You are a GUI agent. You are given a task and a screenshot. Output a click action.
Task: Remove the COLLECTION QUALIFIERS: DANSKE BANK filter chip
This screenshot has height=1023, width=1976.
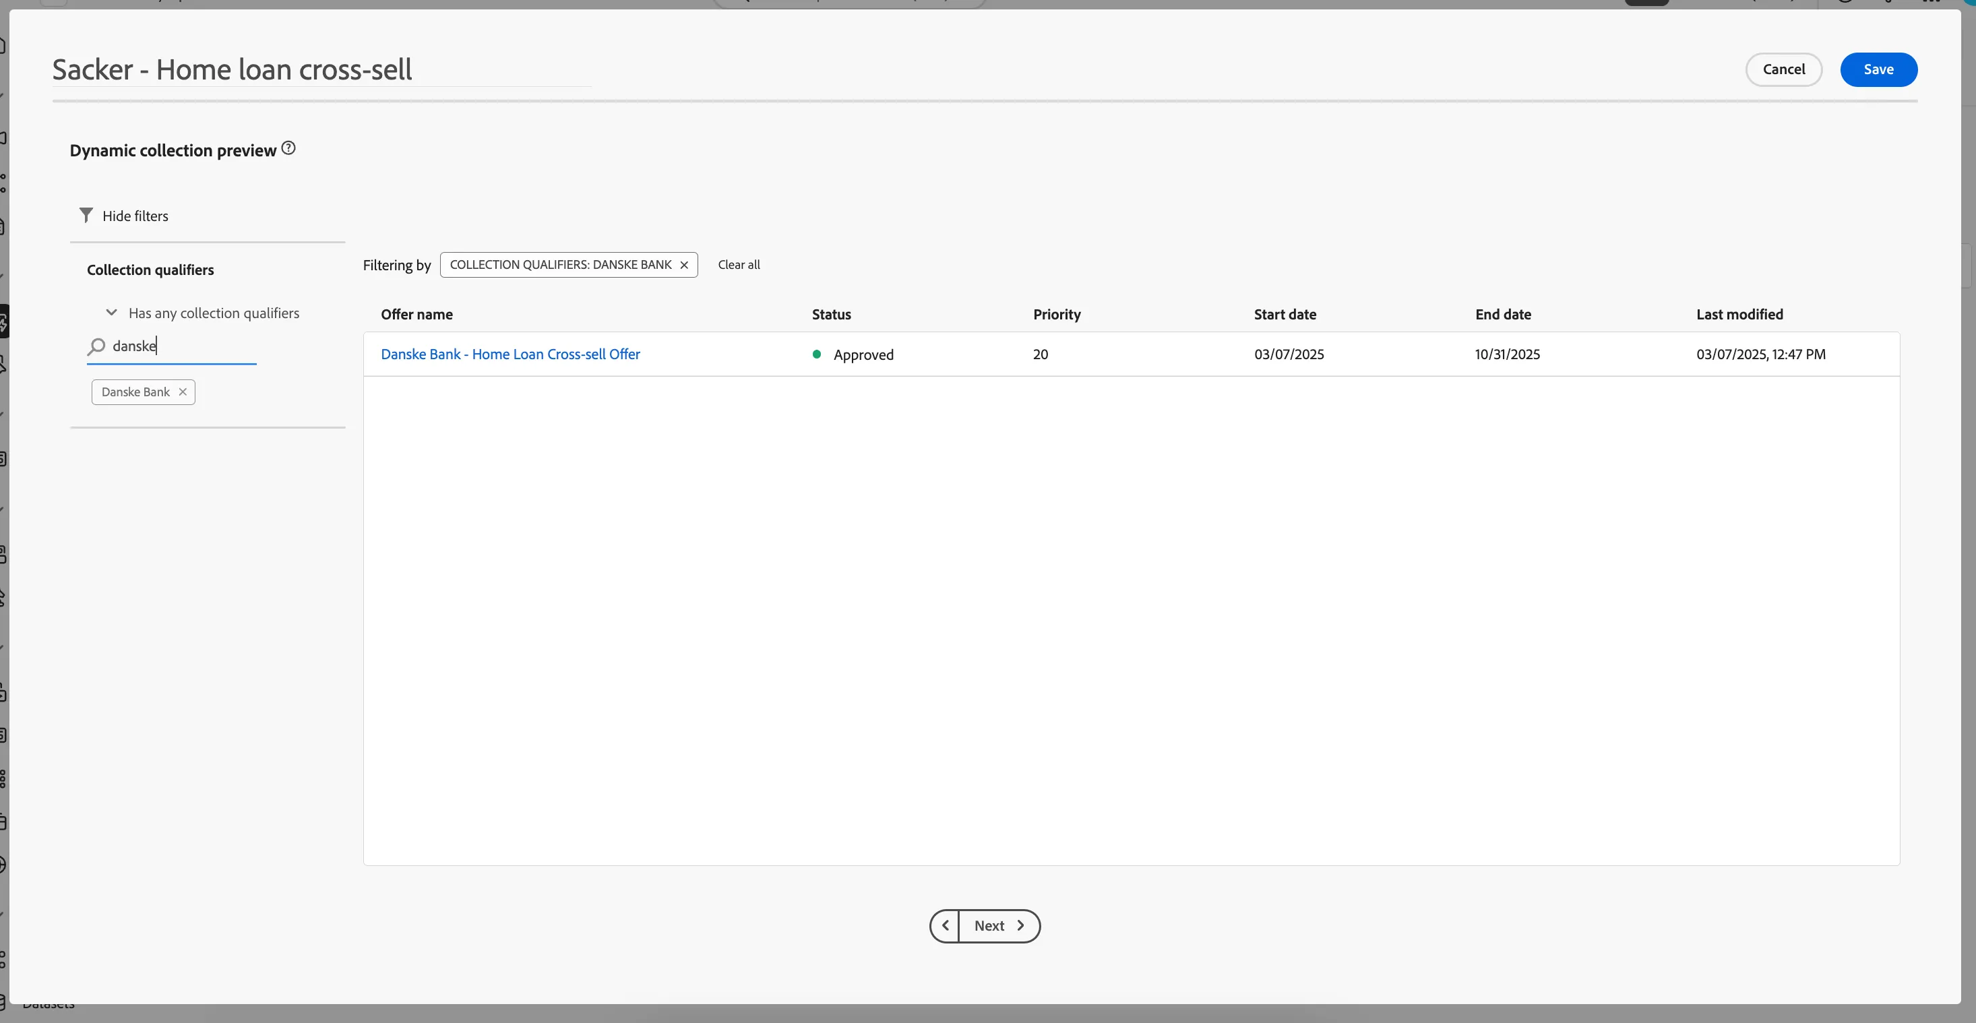[684, 265]
